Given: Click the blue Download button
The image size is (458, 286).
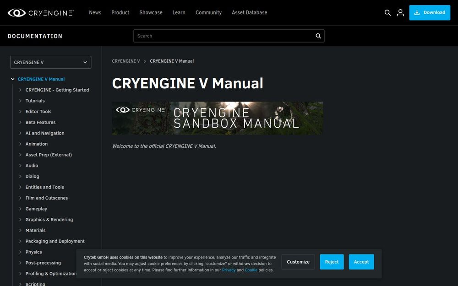Looking at the screenshot, I should point(430,12).
